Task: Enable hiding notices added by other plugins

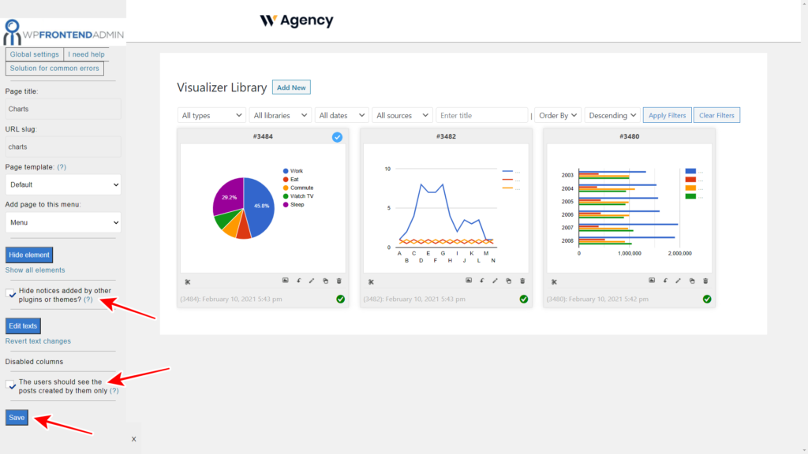Action: (10, 295)
